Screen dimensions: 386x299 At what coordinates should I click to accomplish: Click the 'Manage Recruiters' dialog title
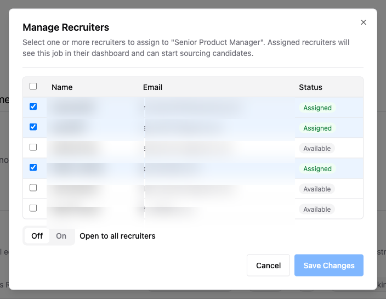click(66, 27)
